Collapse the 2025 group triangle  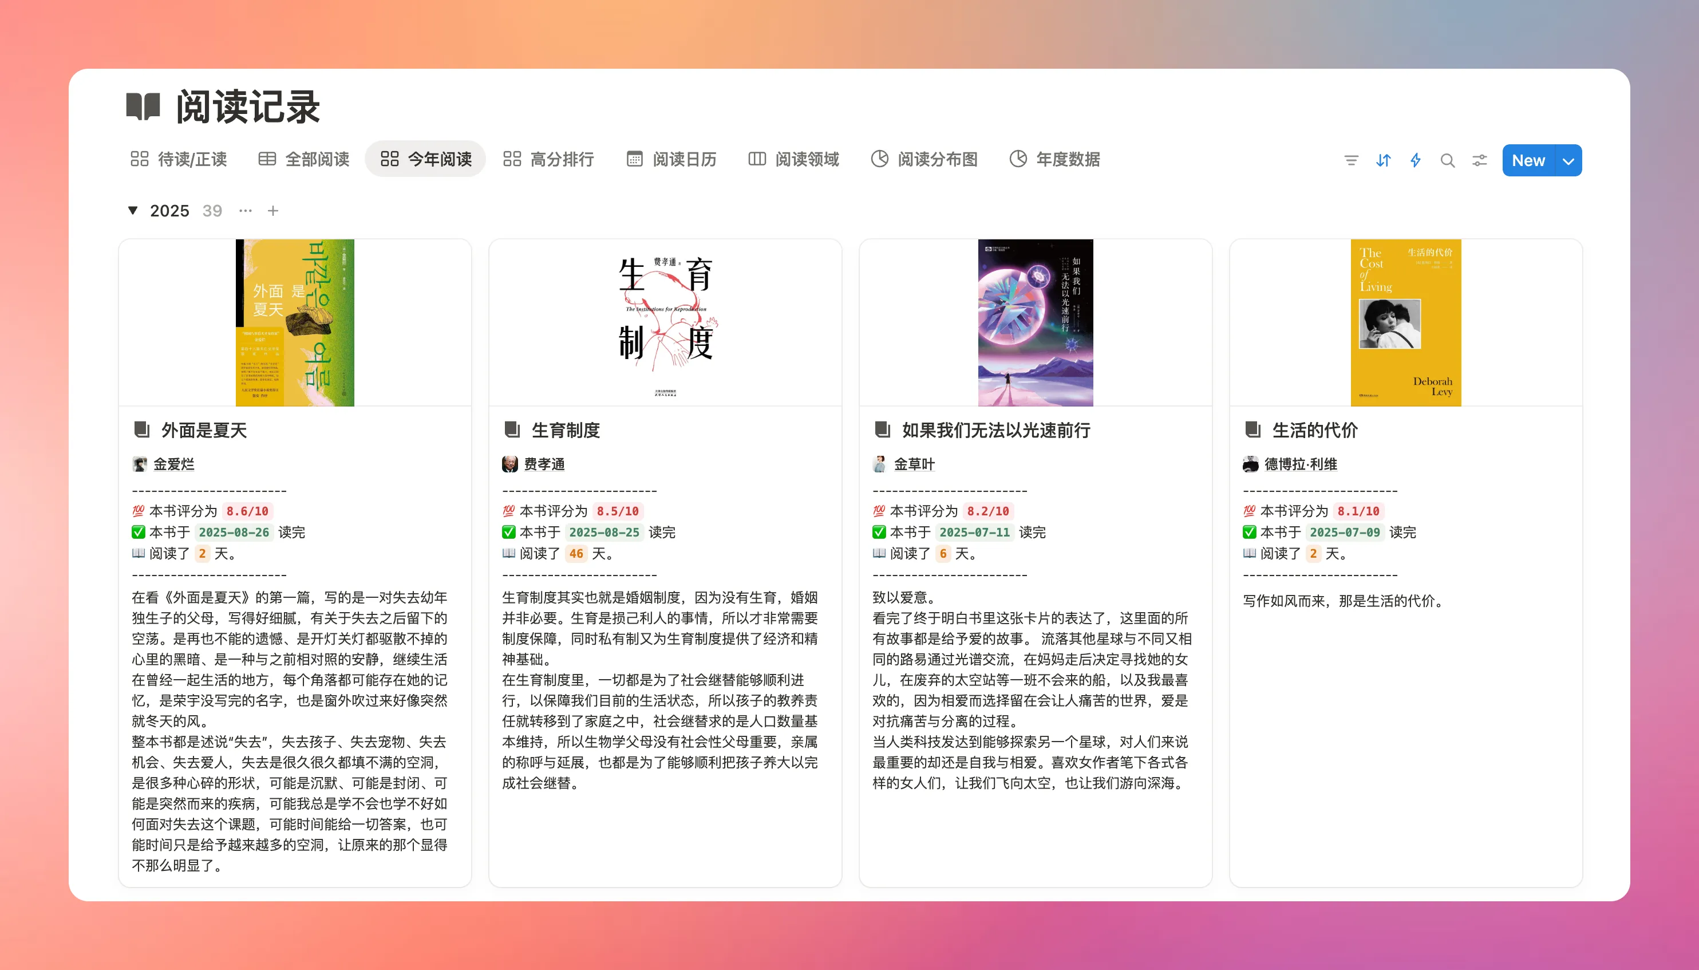133,211
